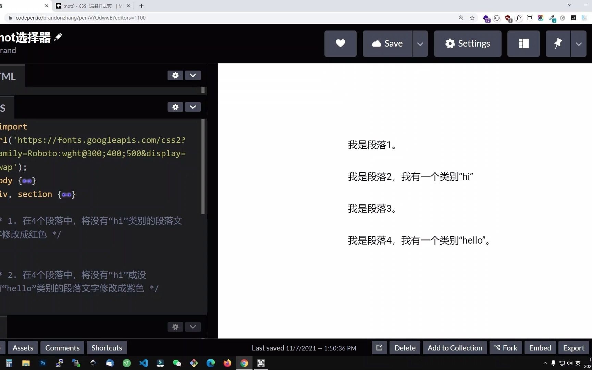Fork this pen
The image size is (592, 370).
click(506, 347)
